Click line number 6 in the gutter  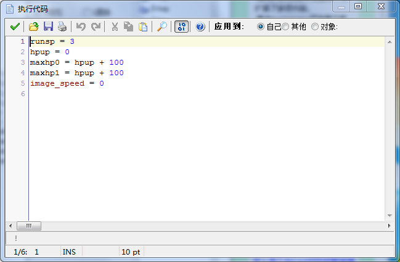[23, 94]
